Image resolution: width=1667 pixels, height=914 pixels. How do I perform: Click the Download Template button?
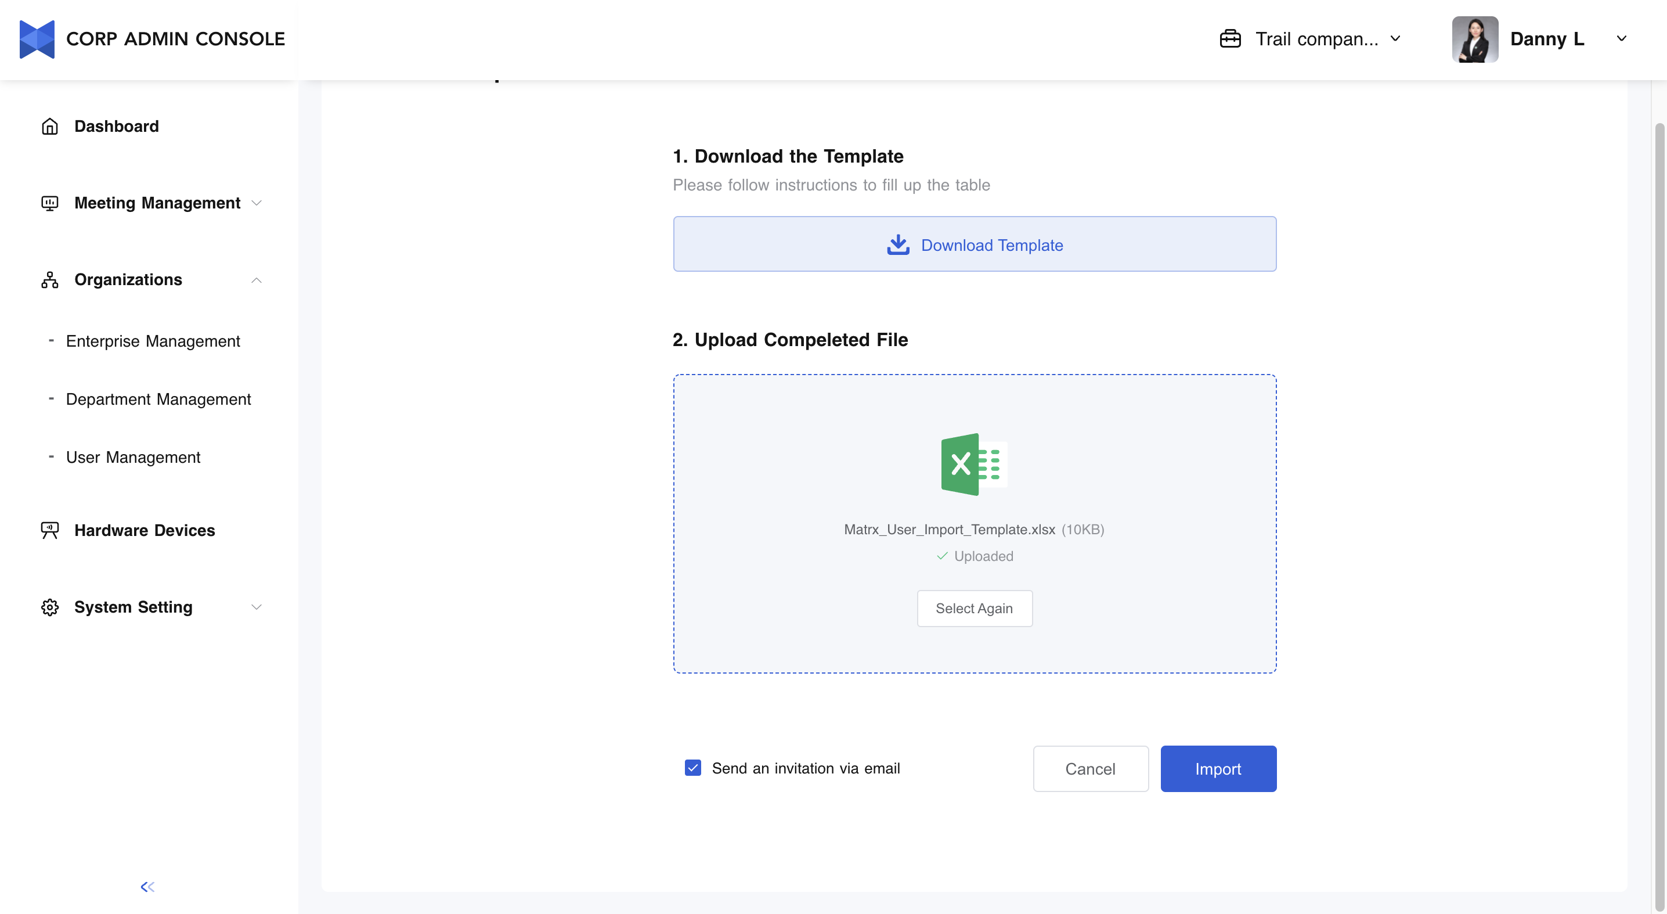pyautogui.click(x=974, y=244)
